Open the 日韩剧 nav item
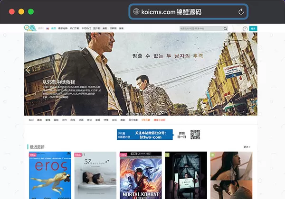 tap(113, 28)
